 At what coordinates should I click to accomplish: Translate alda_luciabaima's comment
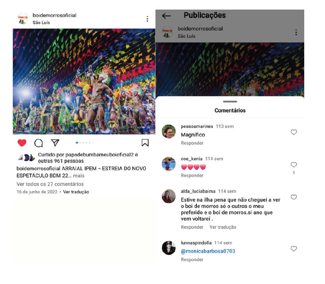(x=223, y=227)
